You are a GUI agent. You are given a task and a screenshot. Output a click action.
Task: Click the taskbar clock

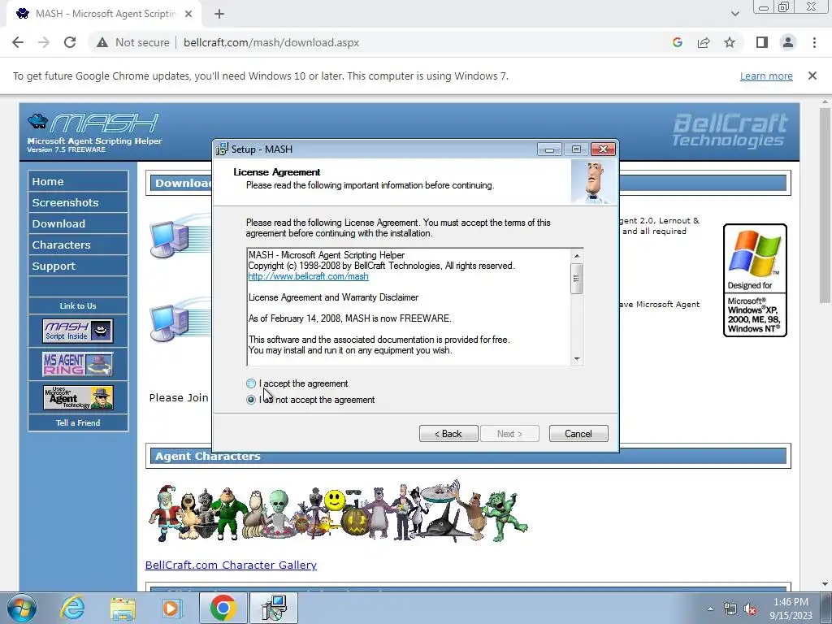click(x=791, y=609)
